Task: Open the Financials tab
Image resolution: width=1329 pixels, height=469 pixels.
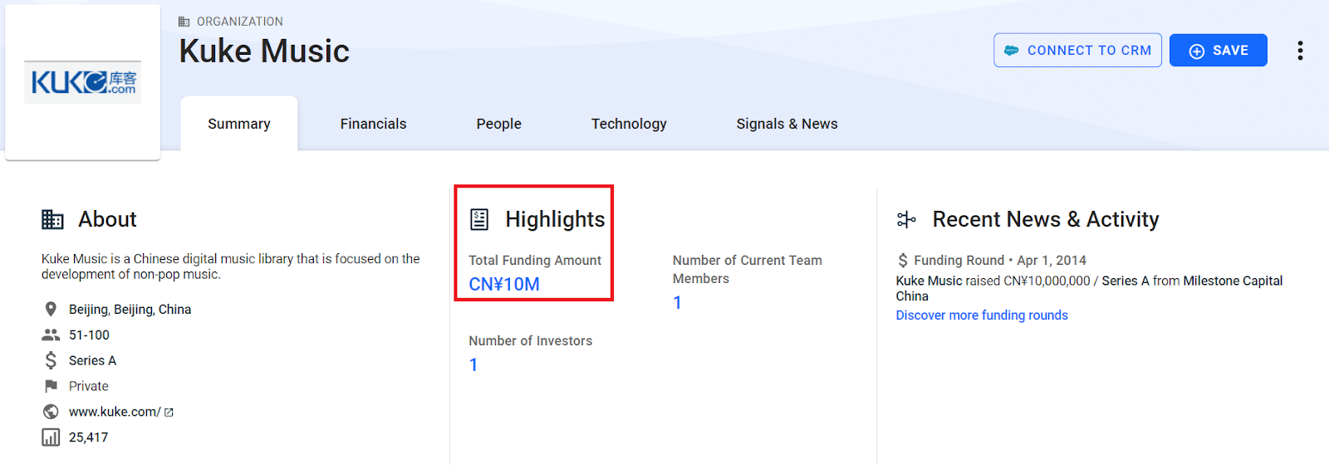Action: 373,124
